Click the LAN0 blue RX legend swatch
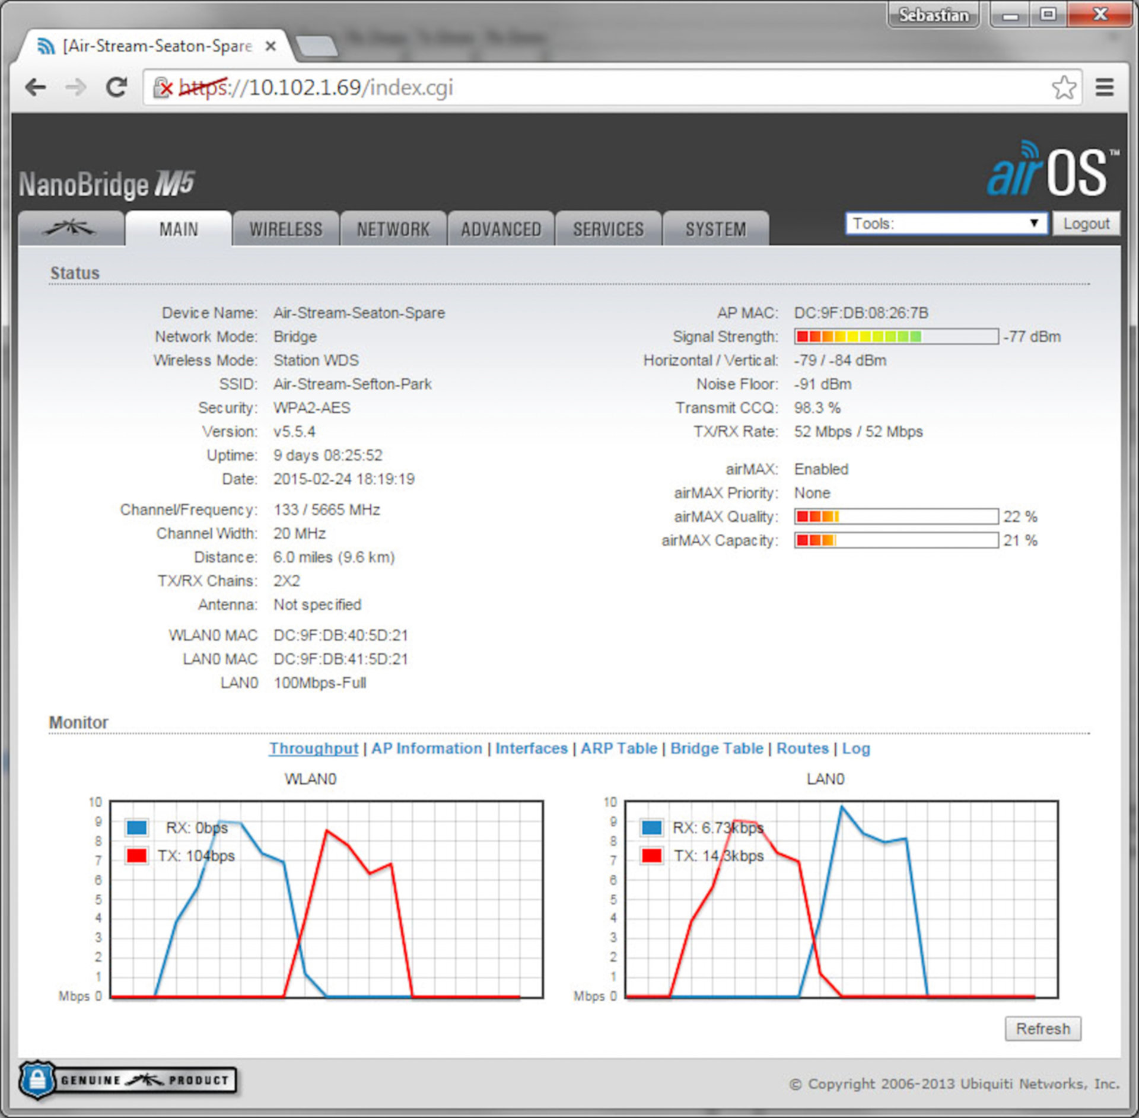The width and height of the screenshot is (1139, 1118). click(652, 827)
